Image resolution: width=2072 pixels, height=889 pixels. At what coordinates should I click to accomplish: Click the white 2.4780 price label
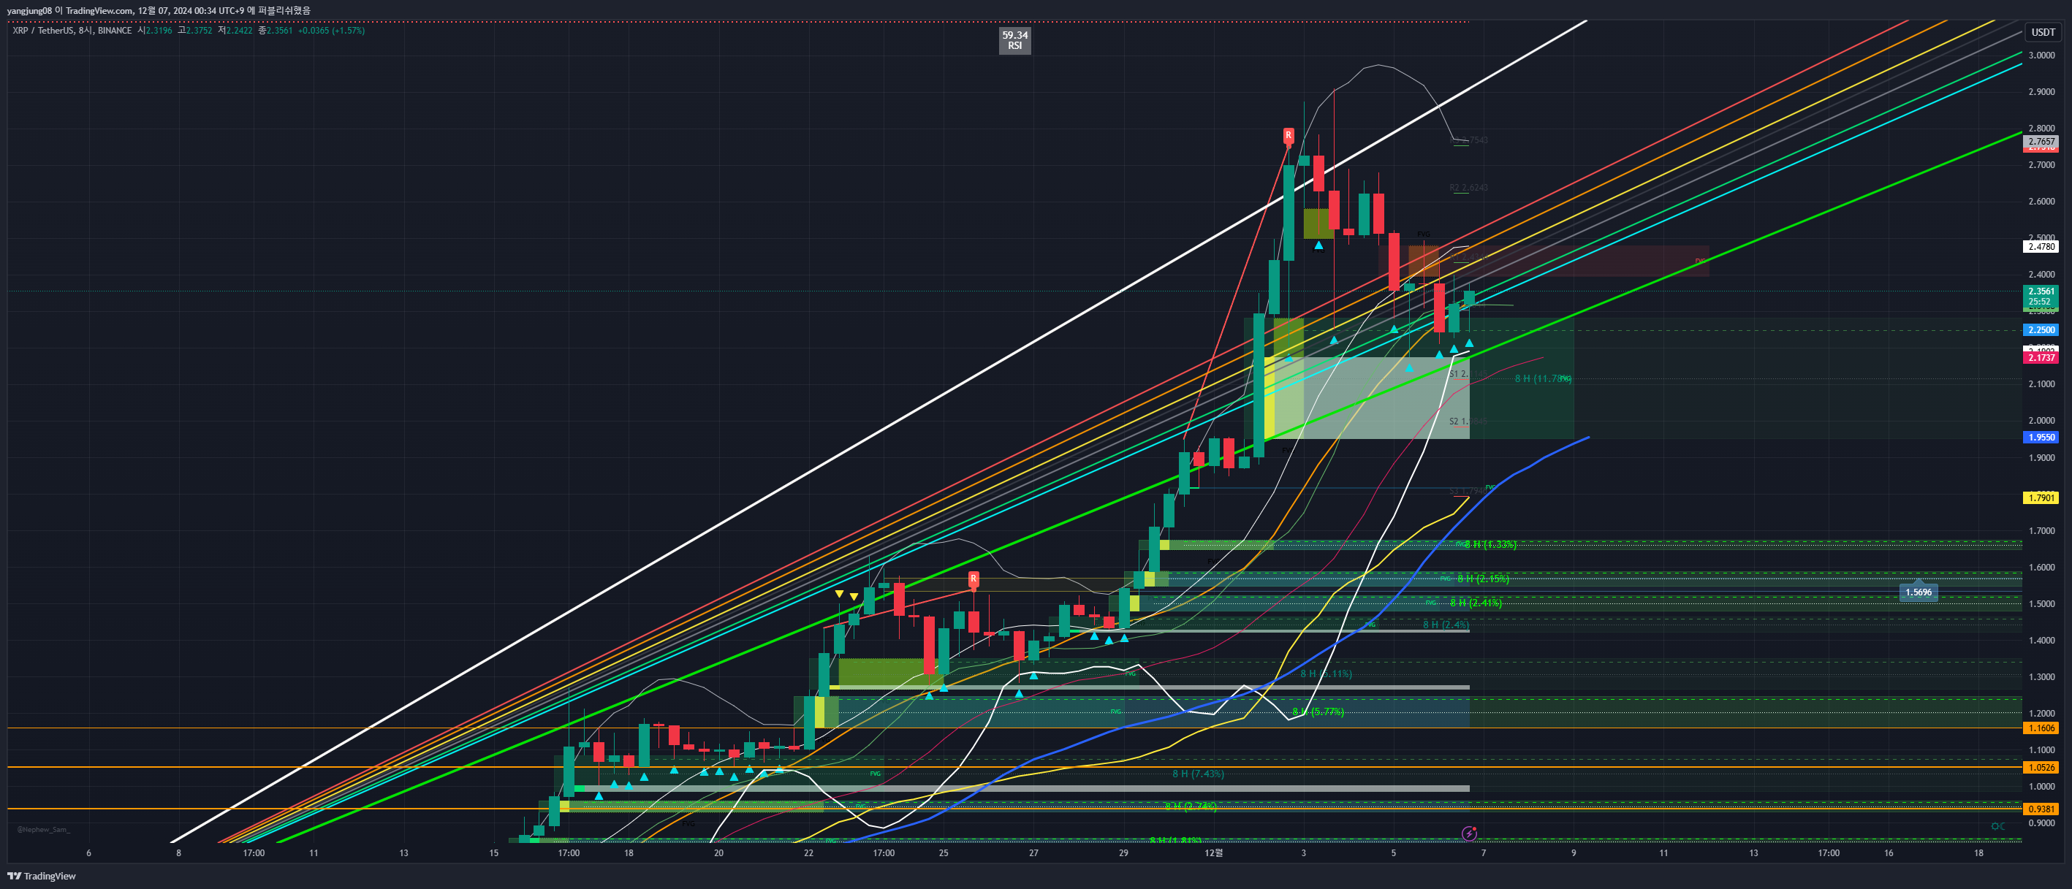[x=2041, y=247]
